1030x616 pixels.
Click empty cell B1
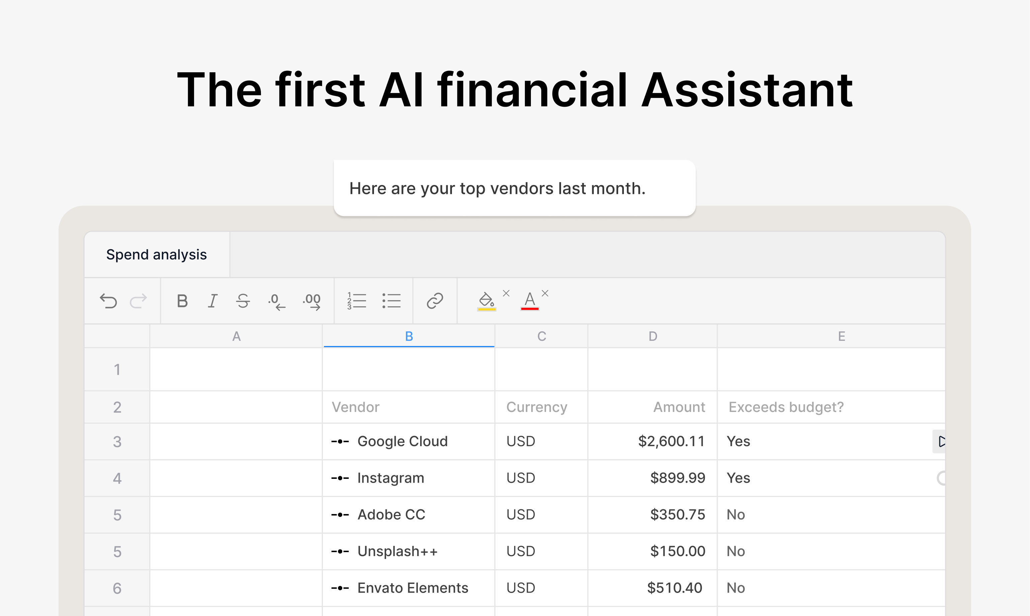(x=409, y=370)
